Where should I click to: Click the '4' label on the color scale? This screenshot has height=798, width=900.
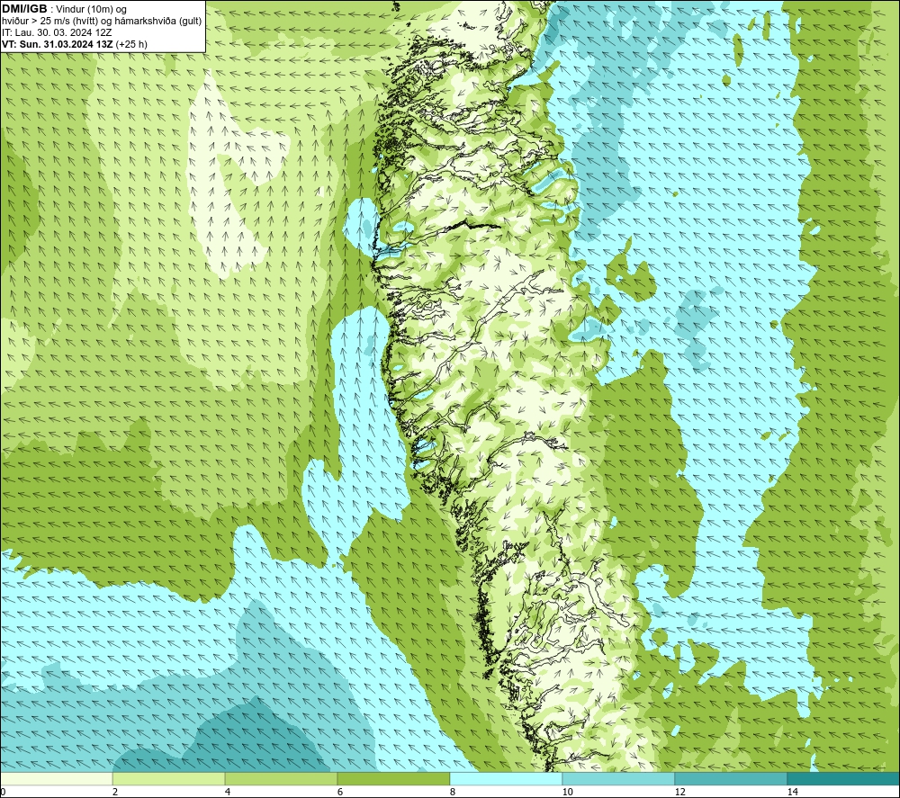(228, 792)
